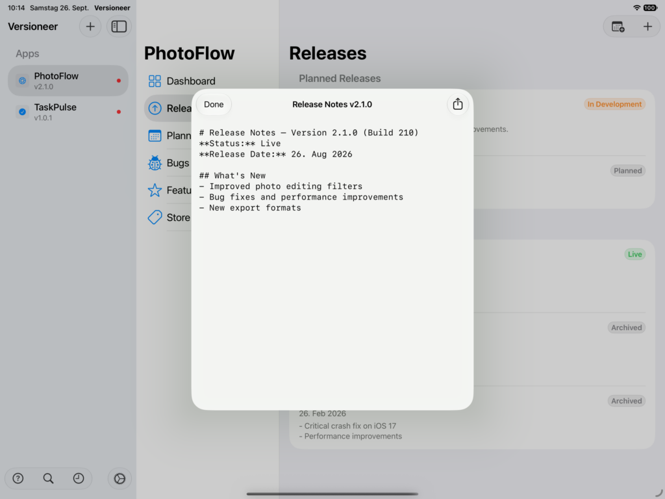
Task: Open settings gear icon
Action: [119, 479]
